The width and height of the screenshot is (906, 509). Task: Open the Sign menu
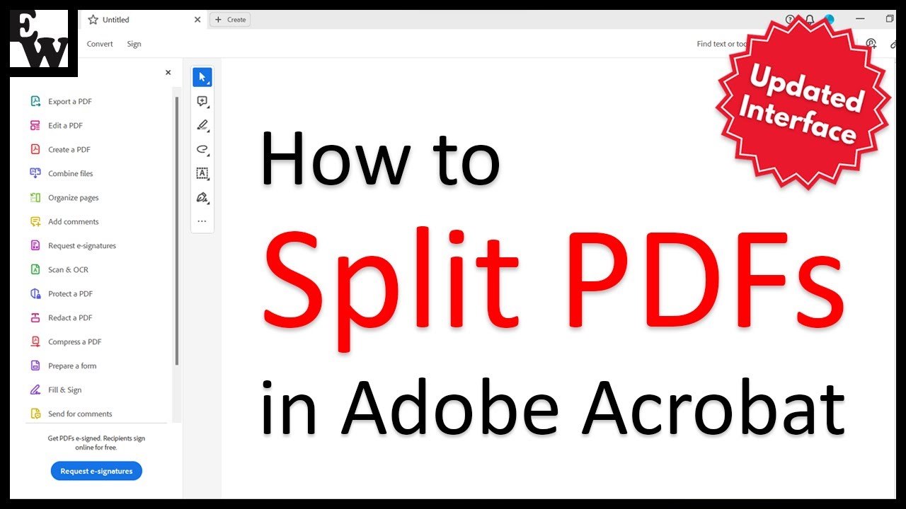pos(134,44)
